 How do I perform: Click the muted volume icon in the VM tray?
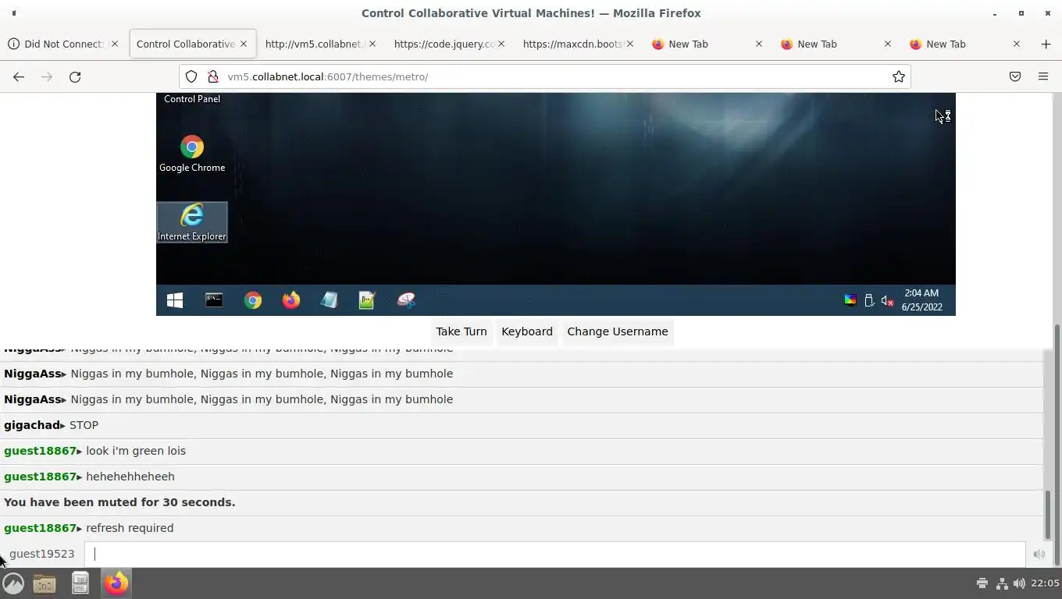[x=887, y=301]
